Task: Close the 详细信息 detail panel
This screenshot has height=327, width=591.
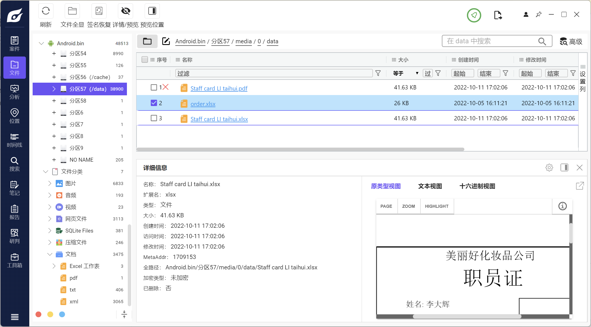Action: tap(579, 168)
